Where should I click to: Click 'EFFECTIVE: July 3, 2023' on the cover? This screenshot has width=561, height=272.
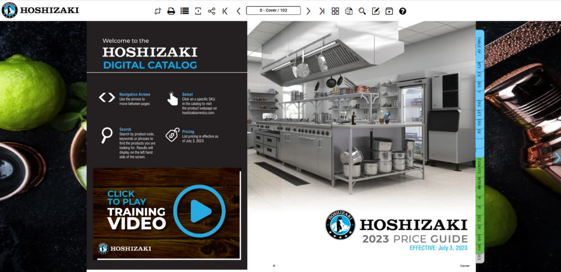(439, 248)
